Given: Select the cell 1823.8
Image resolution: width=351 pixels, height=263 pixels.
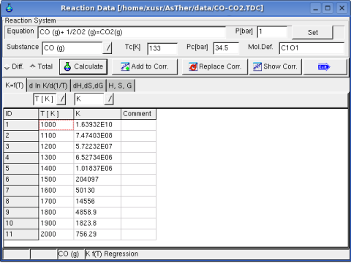Looking at the screenshot, I should 97,224.
